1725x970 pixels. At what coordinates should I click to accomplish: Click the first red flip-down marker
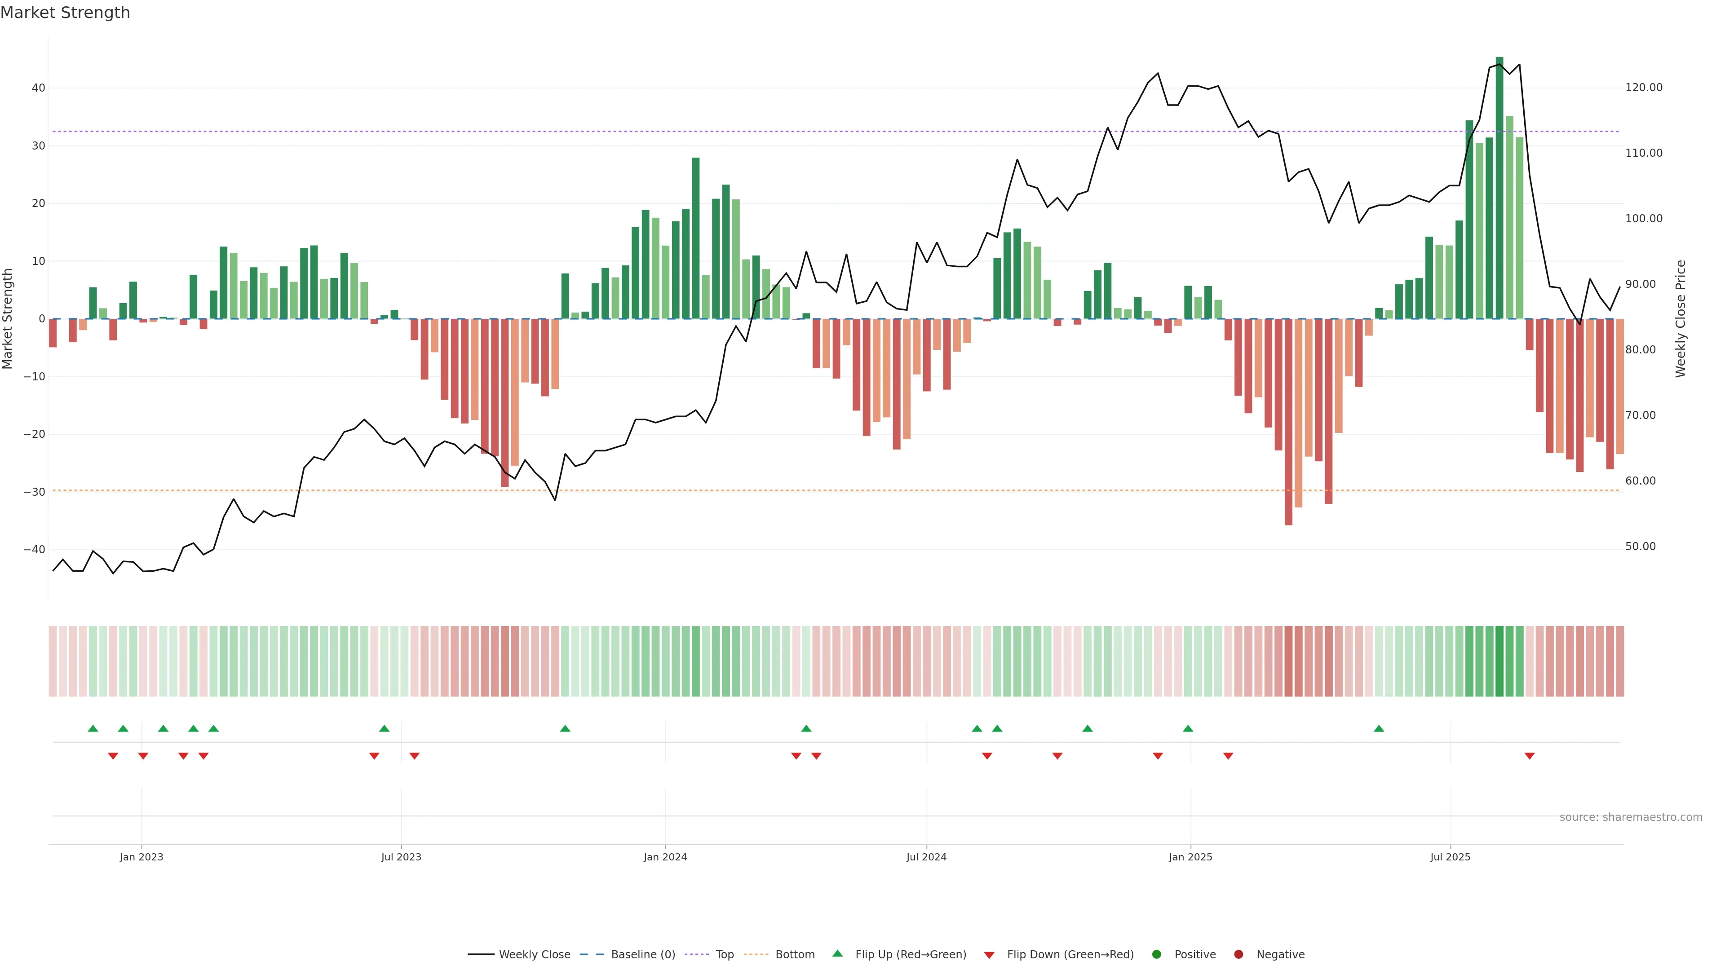113,756
